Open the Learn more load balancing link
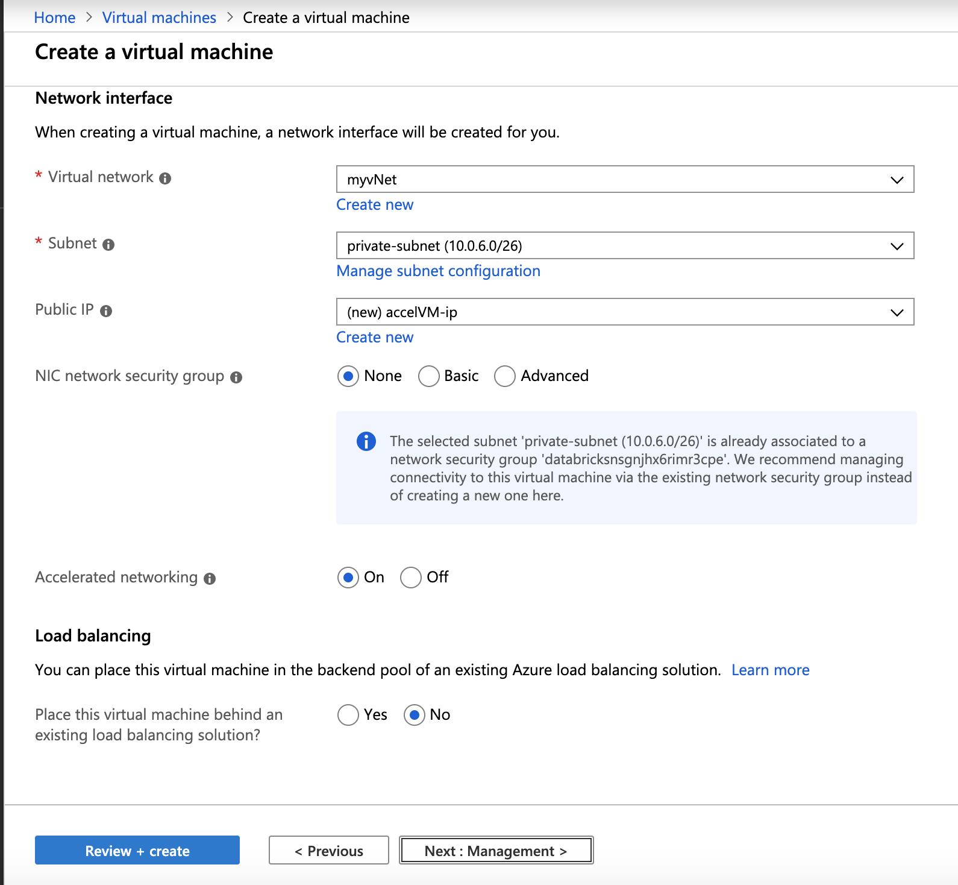 pos(770,670)
